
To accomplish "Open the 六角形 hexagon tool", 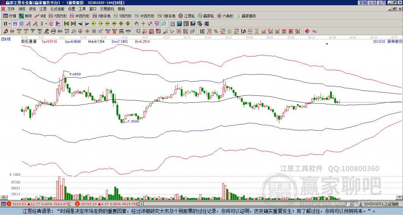I will 225,16.
